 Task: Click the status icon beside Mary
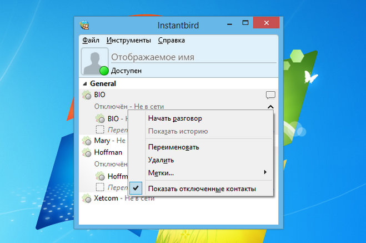click(87, 141)
